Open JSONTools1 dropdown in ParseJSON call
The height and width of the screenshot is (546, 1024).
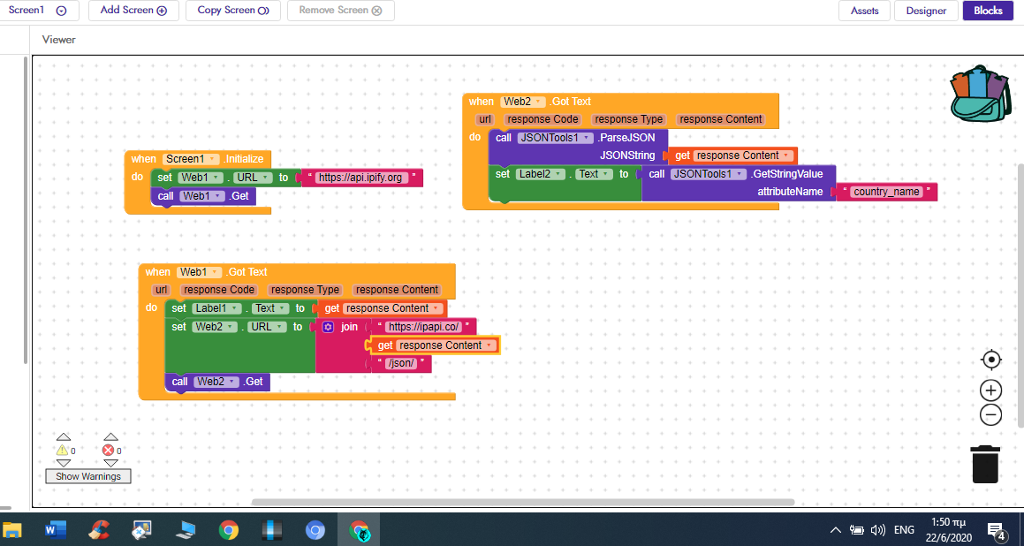587,138
